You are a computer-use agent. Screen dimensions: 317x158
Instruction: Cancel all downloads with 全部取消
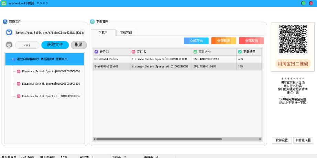[251, 41]
